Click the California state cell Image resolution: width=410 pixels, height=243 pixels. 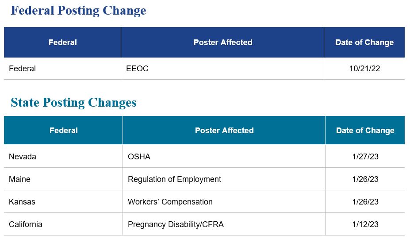point(26,224)
